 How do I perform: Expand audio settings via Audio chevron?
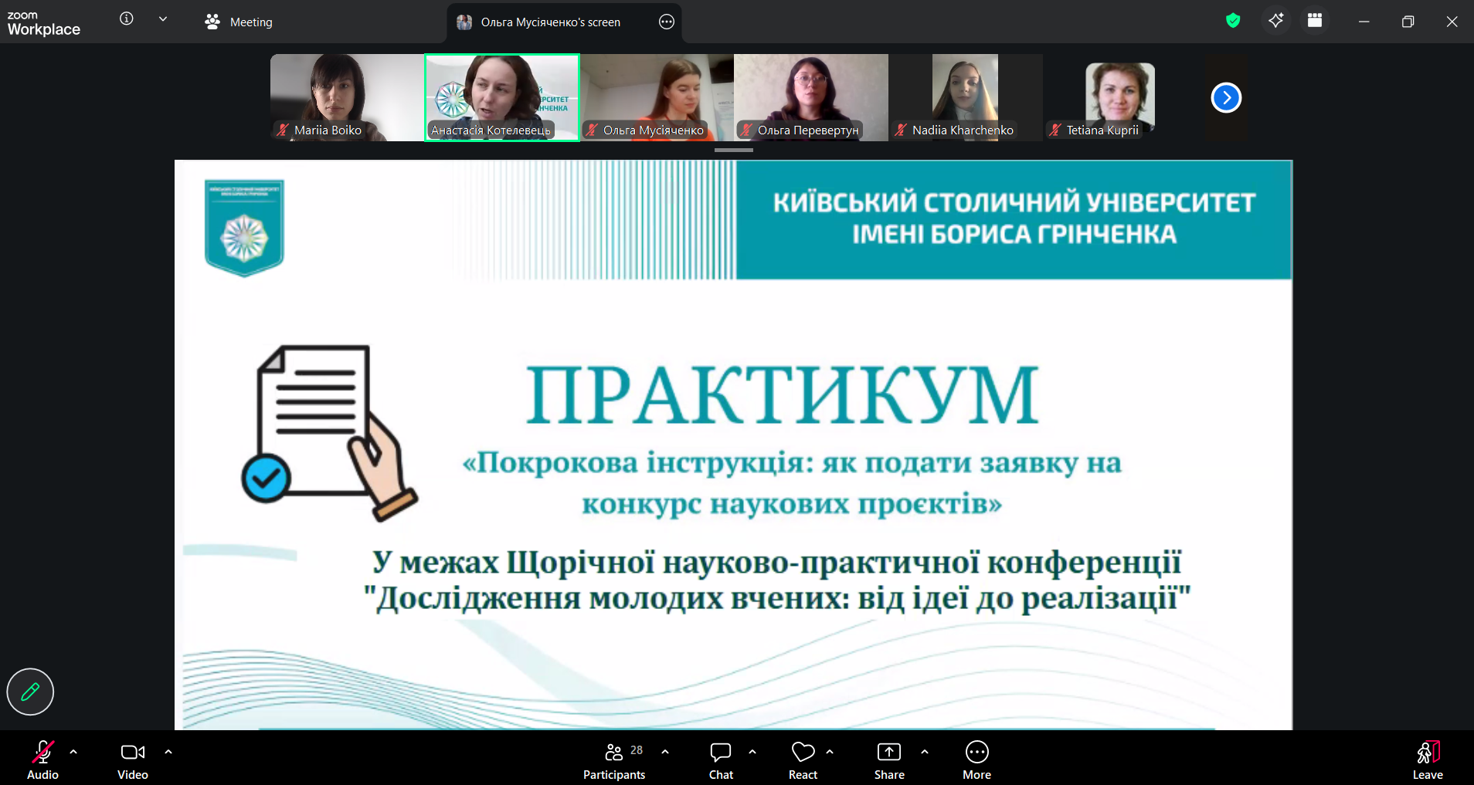(x=73, y=753)
